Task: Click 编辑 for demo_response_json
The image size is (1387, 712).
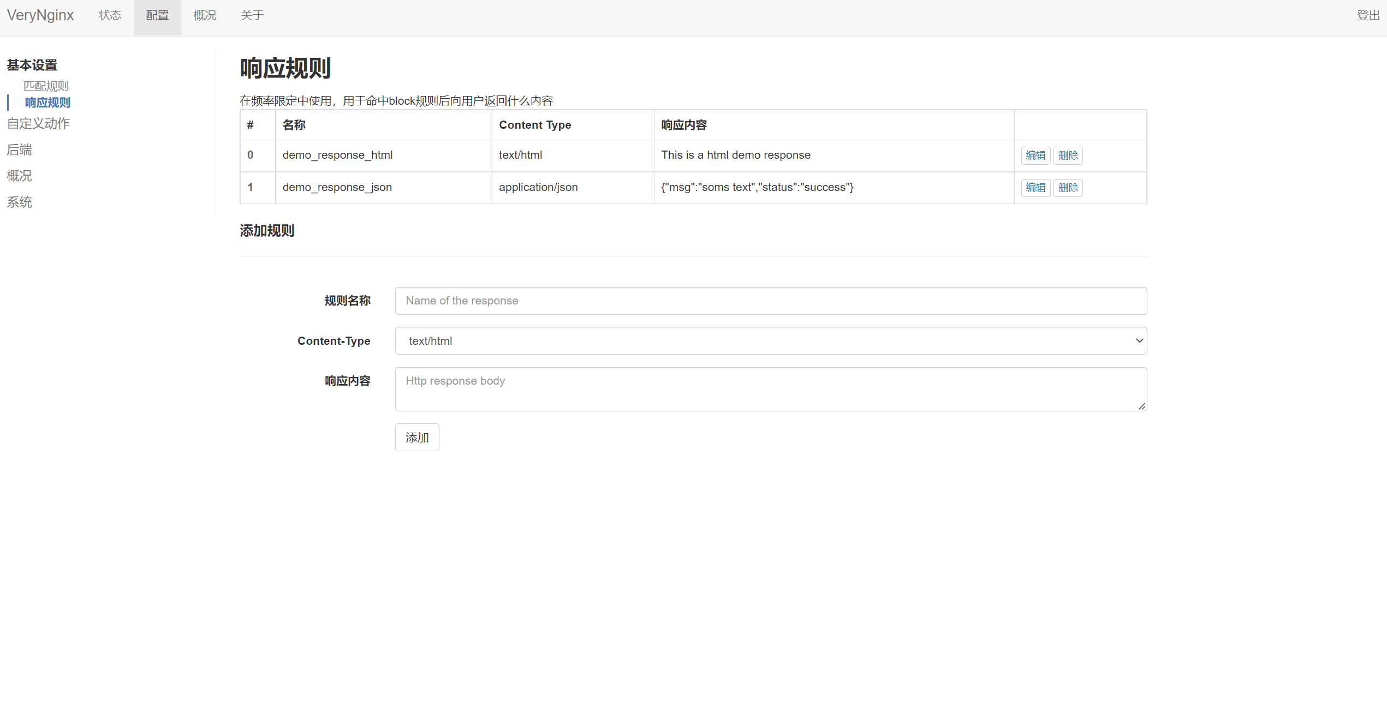Action: coord(1035,188)
